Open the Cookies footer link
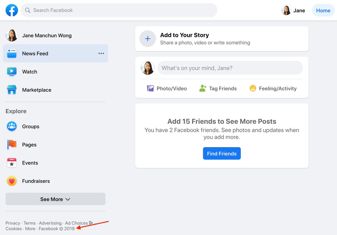Viewport: 337px width, 235px height. 13,229
